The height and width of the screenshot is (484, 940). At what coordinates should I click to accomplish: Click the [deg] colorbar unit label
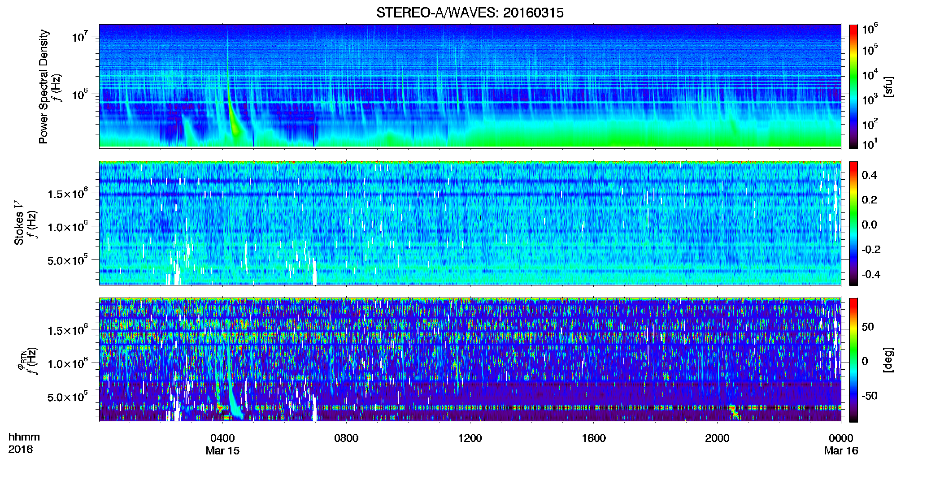pos(888,360)
